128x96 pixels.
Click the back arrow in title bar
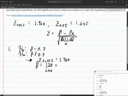[4, 2]
